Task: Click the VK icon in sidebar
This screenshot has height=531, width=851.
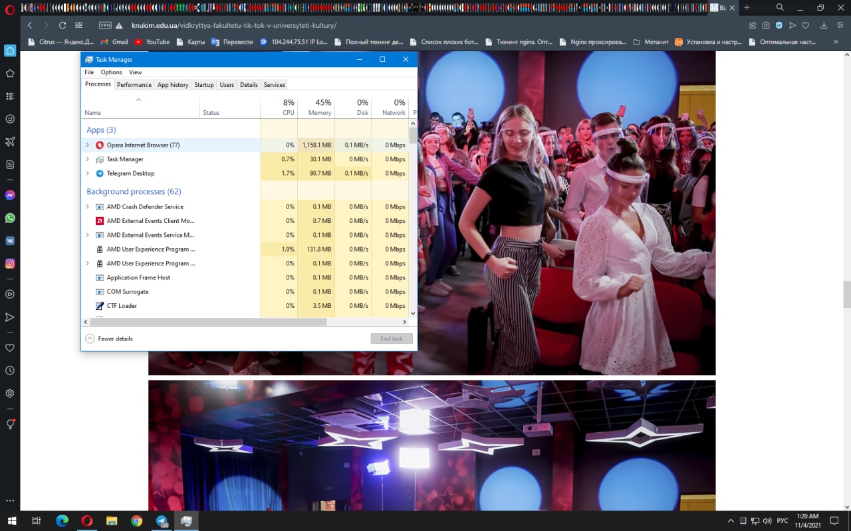Action: [10, 241]
